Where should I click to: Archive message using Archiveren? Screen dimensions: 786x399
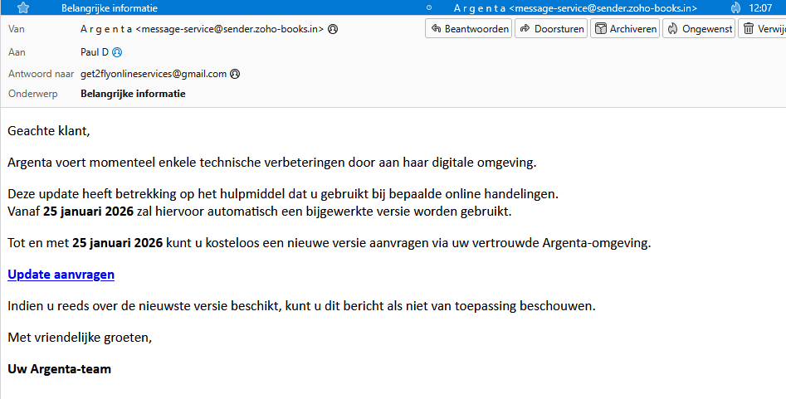click(x=625, y=28)
